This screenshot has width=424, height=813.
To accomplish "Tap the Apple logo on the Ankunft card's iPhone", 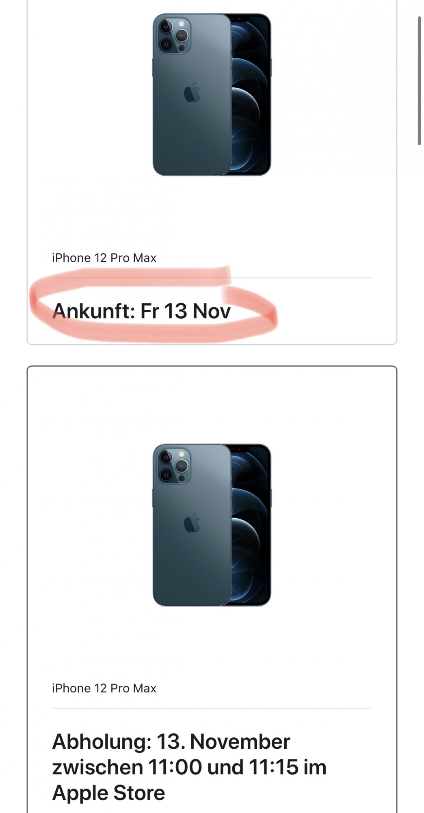I will point(193,92).
